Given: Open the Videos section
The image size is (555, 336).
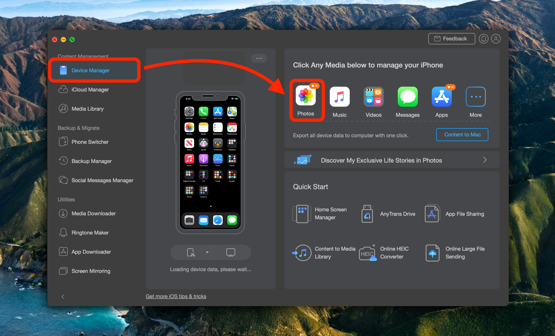Looking at the screenshot, I should (374, 96).
